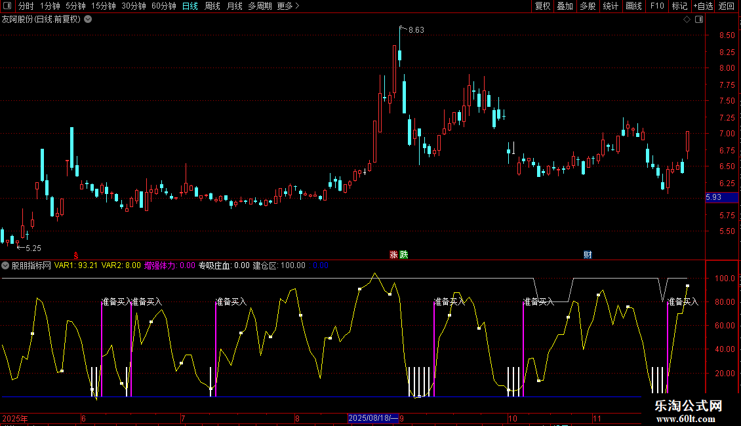Select the 60分钟 period
Screen dimensions: 741x426
coord(164,6)
